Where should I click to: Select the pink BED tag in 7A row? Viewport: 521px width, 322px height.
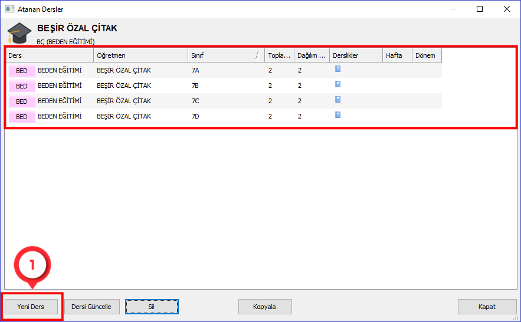point(22,71)
